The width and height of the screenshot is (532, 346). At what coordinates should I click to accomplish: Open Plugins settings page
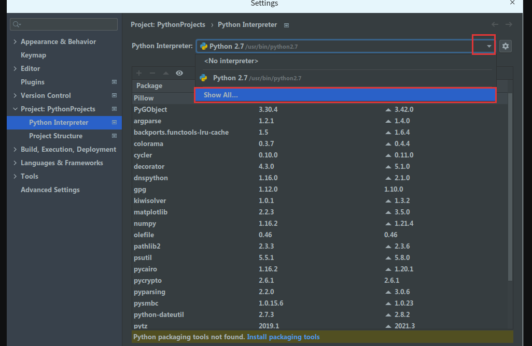[x=33, y=82]
